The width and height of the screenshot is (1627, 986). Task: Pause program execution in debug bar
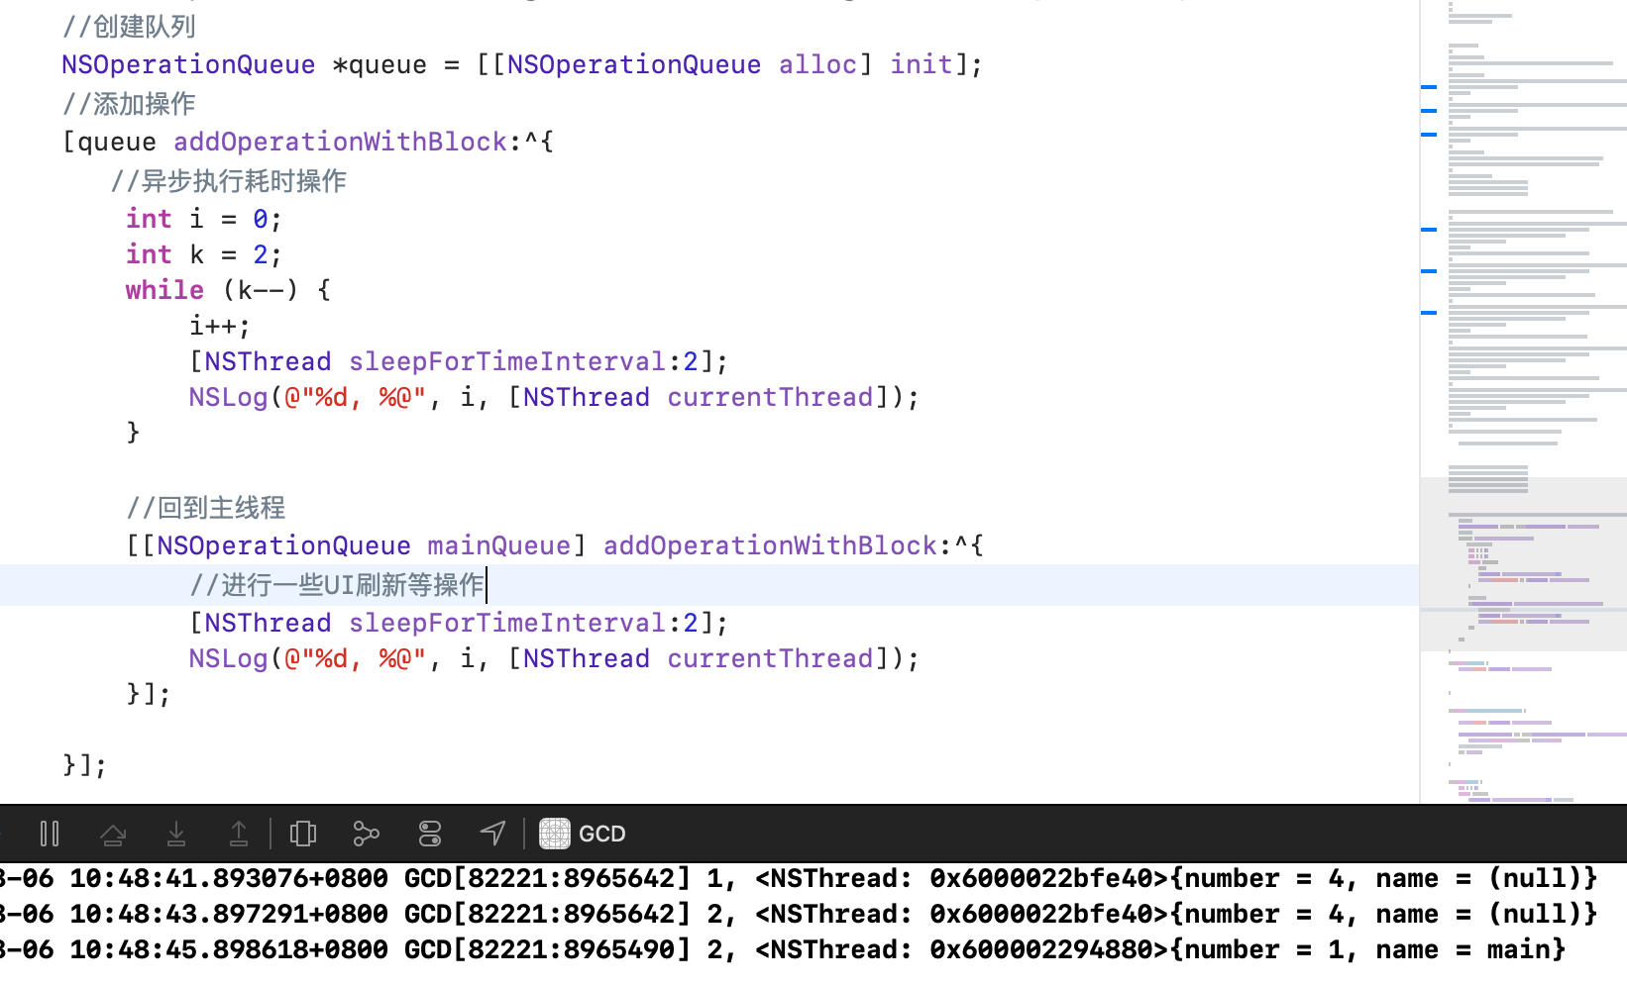tap(50, 834)
